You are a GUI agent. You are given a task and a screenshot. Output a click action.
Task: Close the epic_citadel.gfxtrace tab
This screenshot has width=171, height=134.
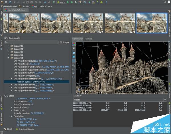click(x=27, y=10)
